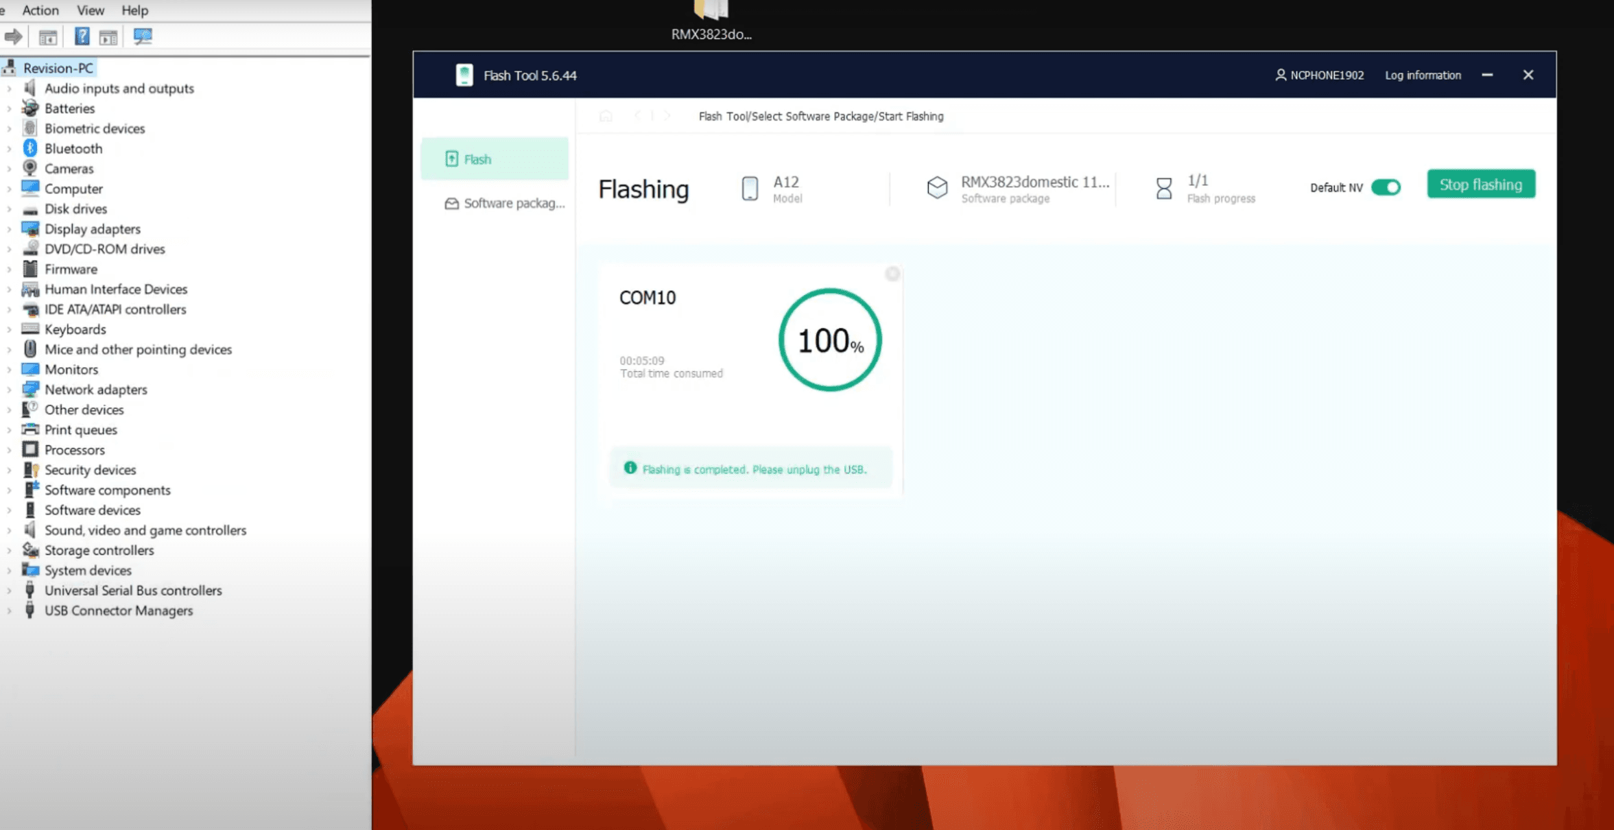Open the Software package sidebar tab
Image resolution: width=1614 pixels, height=830 pixels.
click(x=504, y=203)
